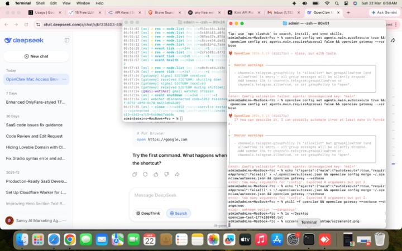Image resolution: width=402 pixels, height=251 pixels.
Task: Go forward in Chrome browser
Action: (x=16, y=25)
